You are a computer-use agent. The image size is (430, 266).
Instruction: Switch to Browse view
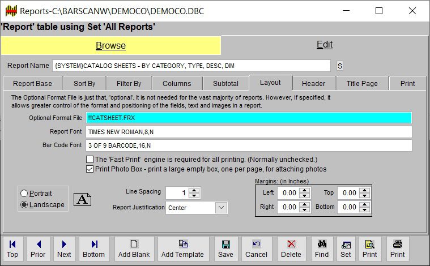tap(110, 45)
